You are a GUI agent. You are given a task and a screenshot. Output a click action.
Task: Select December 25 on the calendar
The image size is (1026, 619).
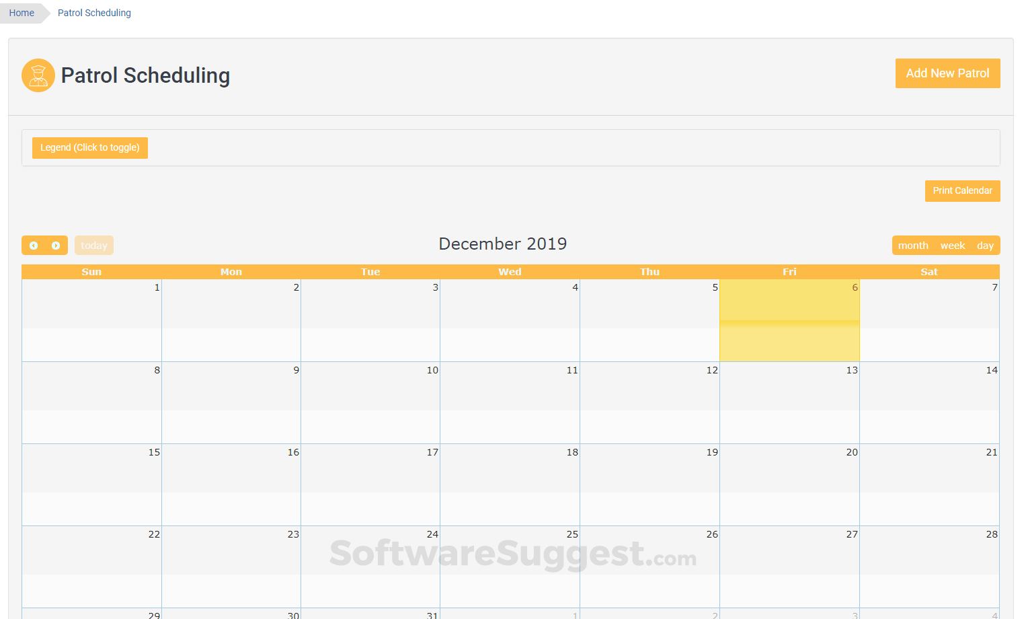pyautogui.click(x=510, y=567)
